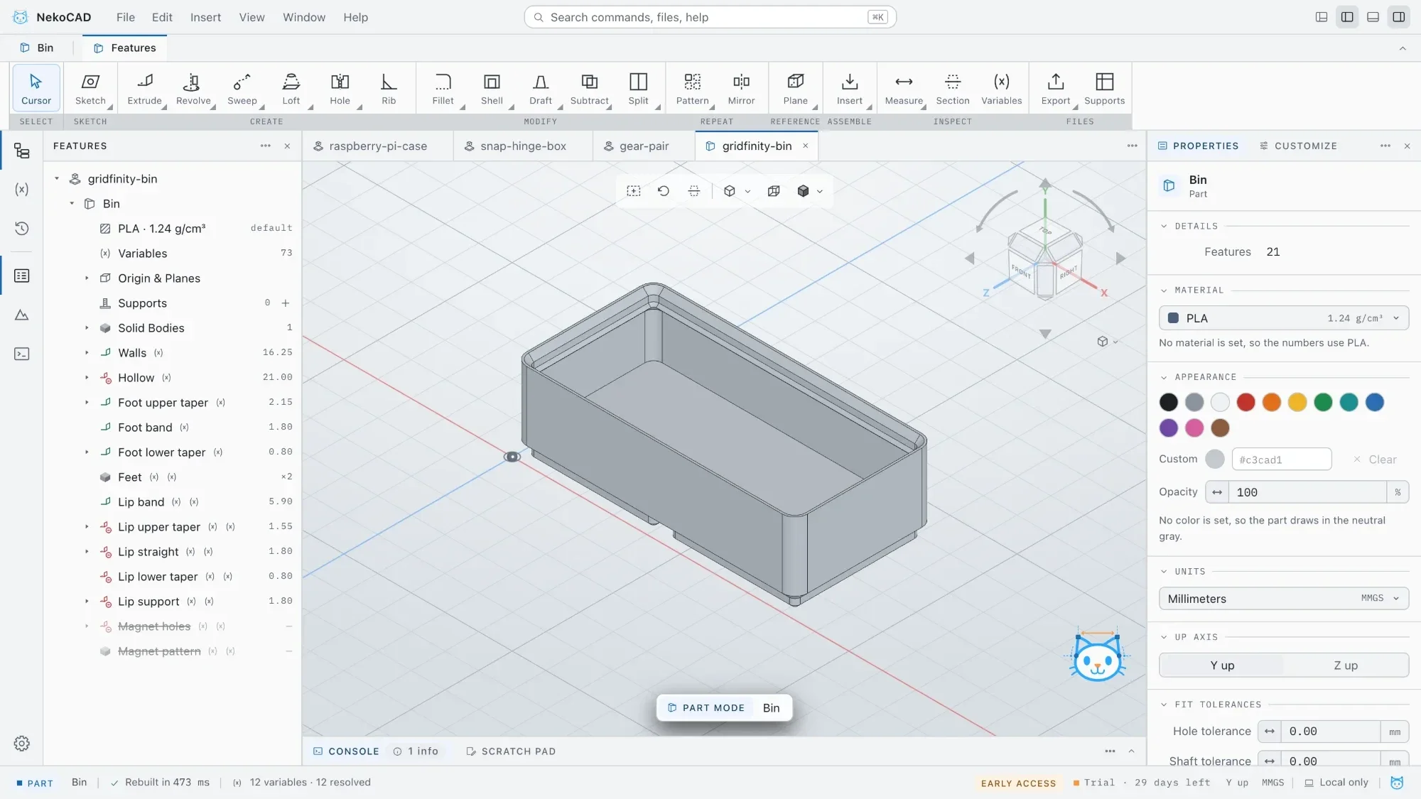
Task: Clear the custom color
Action: coord(1375,460)
